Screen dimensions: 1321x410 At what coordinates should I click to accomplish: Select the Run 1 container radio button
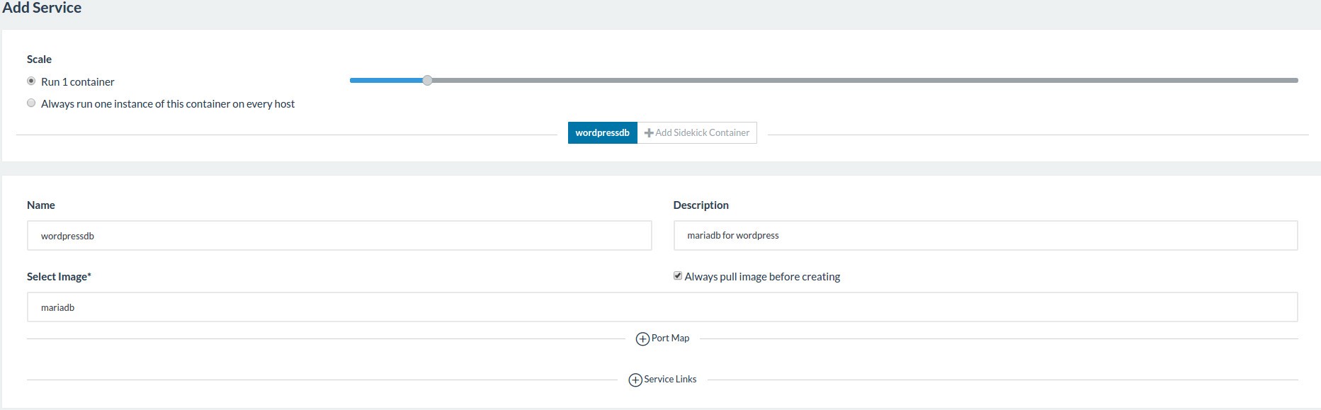(31, 81)
